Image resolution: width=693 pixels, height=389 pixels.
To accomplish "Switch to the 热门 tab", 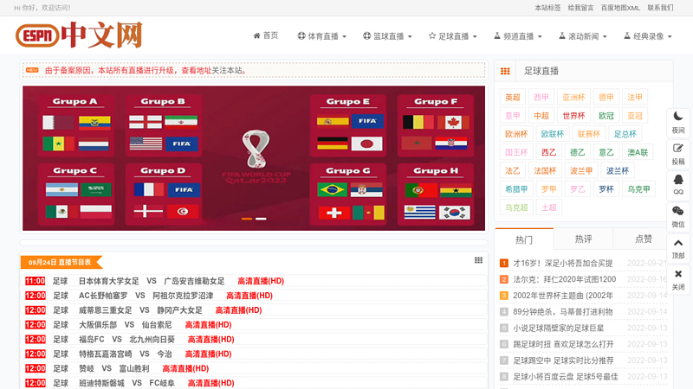I will (524, 239).
